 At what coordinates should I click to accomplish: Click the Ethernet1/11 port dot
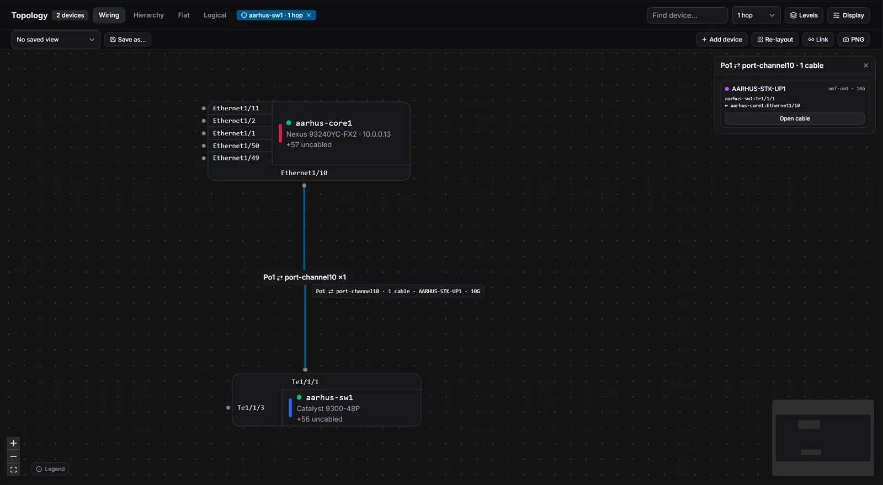[204, 108]
